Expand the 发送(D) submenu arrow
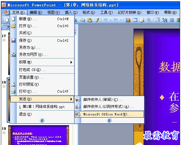 [71, 99]
